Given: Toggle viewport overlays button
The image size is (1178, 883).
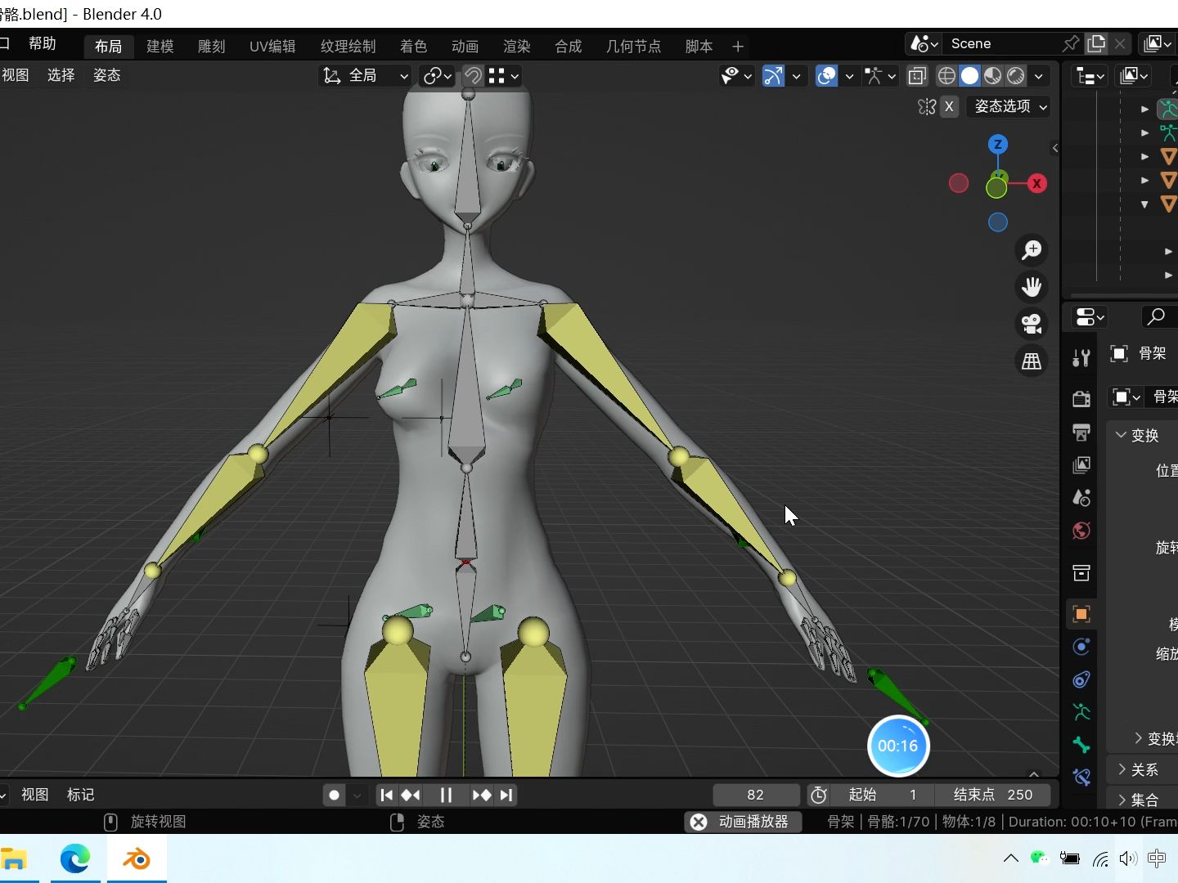Looking at the screenshot, I should 827,76.
